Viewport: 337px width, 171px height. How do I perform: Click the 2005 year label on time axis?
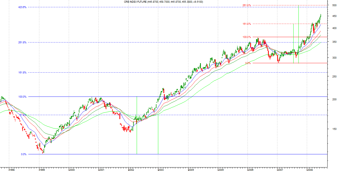click(x=221, y=170)
